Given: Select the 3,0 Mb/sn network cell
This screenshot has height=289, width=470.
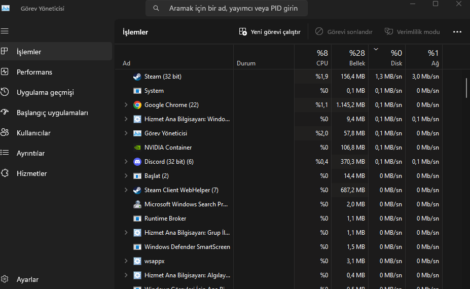Looking at the screenshot, I should 424,77.
